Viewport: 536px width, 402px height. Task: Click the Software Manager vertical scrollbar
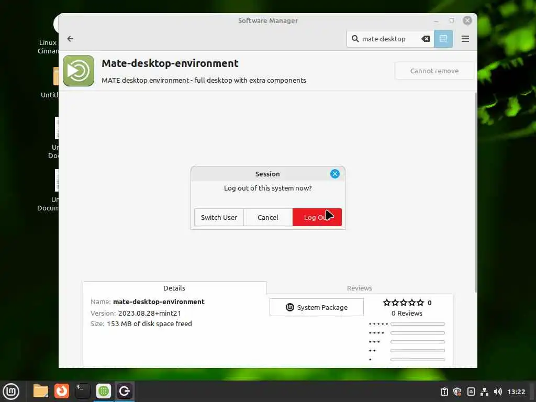[x=475, y=193]
